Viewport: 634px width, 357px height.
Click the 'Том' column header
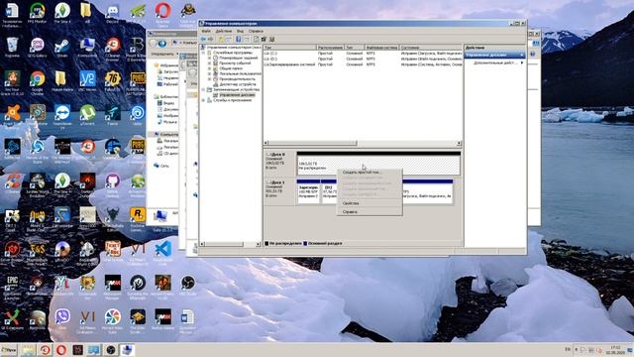pyautogui.click(x=289, y=48)
